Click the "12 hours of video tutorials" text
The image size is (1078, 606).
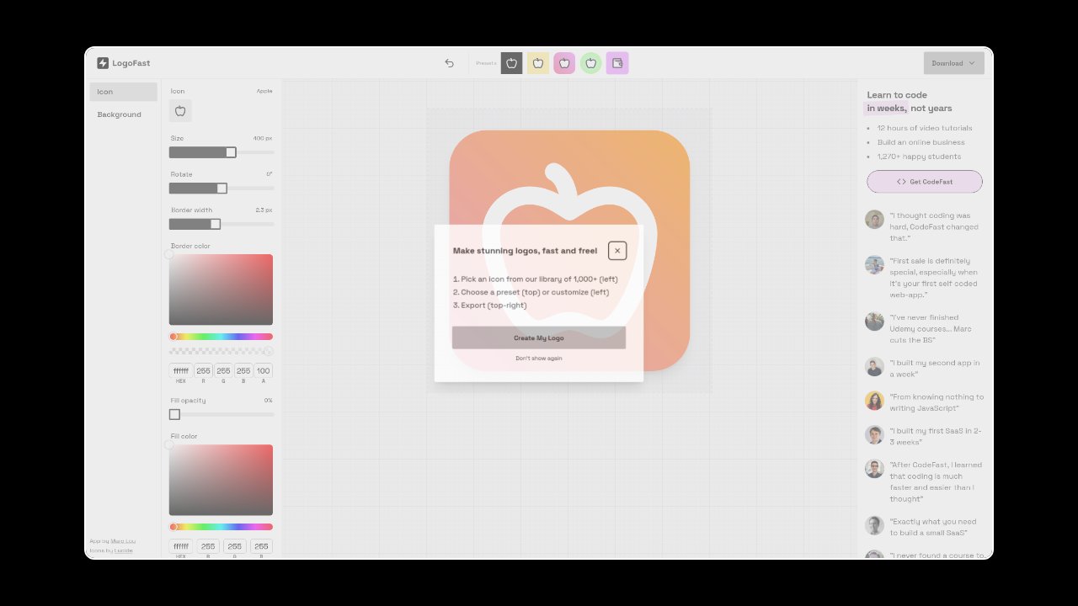(x=925, y=128)
